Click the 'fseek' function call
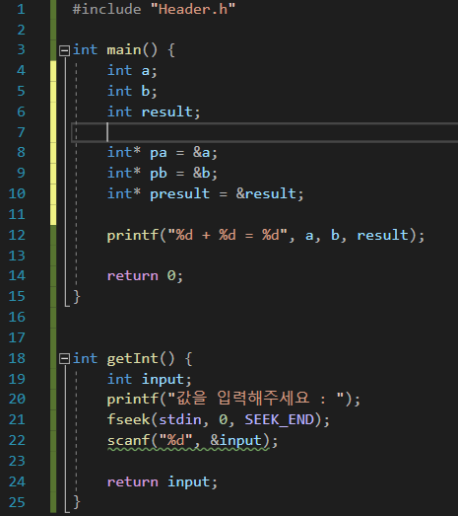 pyautogui.click(x=128, y=420)
